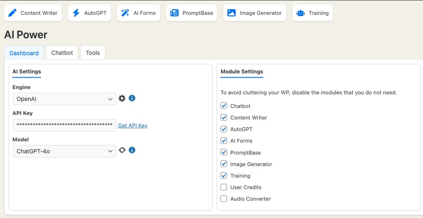Enable the Audio Converter module checkbox

click(224, 199)
